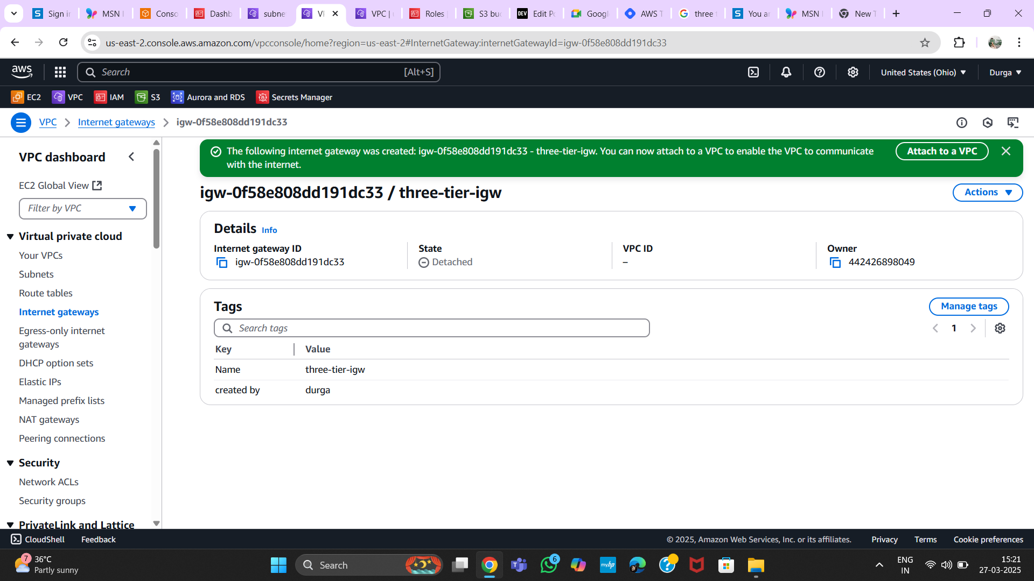Open the Secrets Manager shortcut
Screen dimensions: 1034x581
pyautogui.click(x=294, y=97)
